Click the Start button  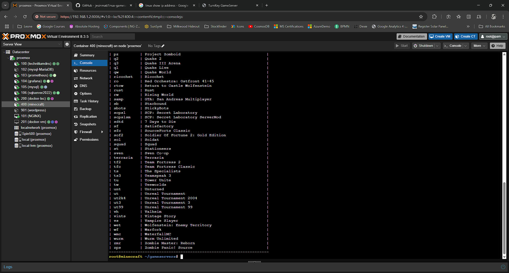click(x=402, y=46)
